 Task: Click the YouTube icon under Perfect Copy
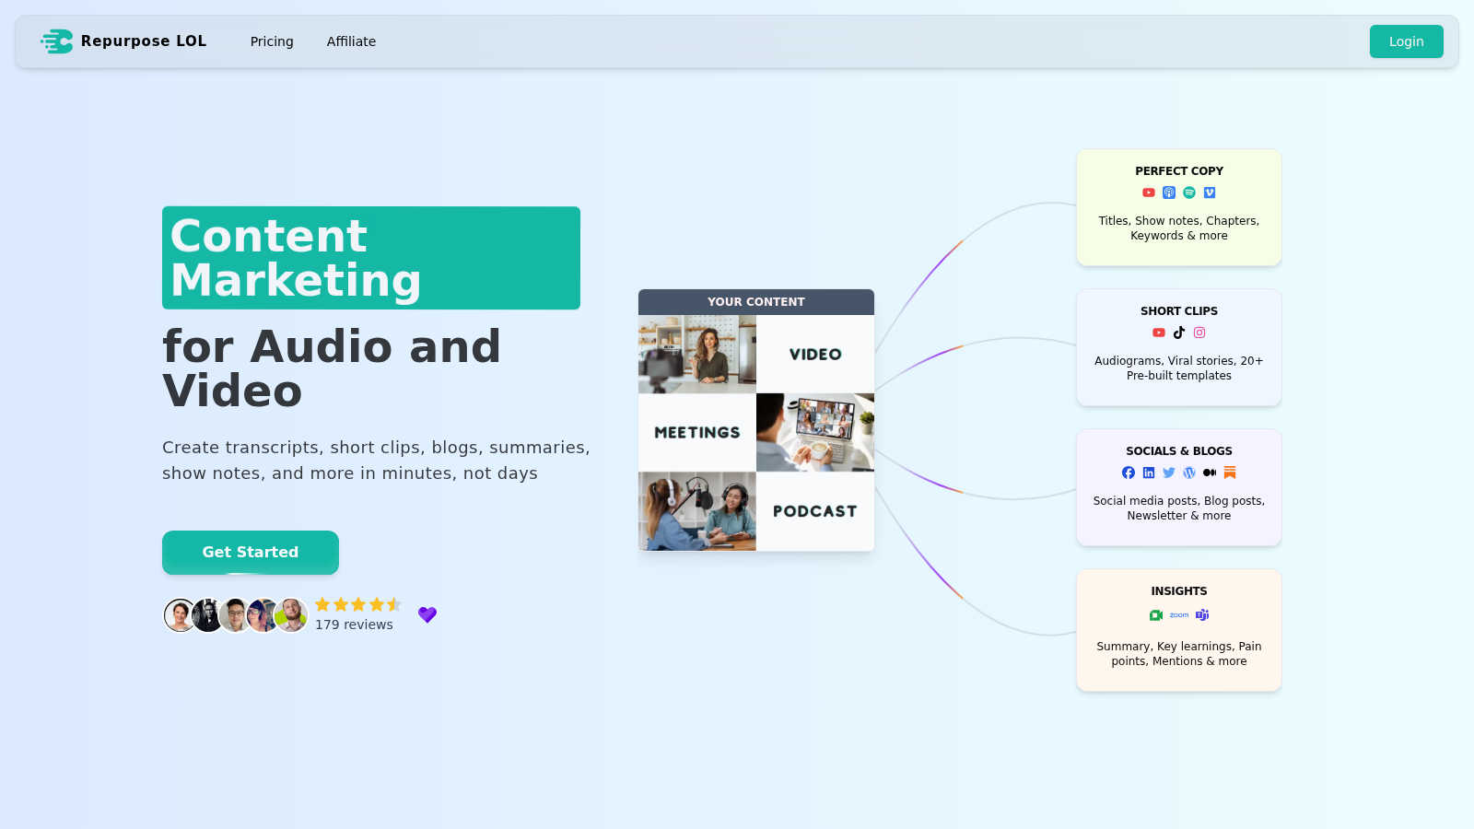pos(1149,193)
